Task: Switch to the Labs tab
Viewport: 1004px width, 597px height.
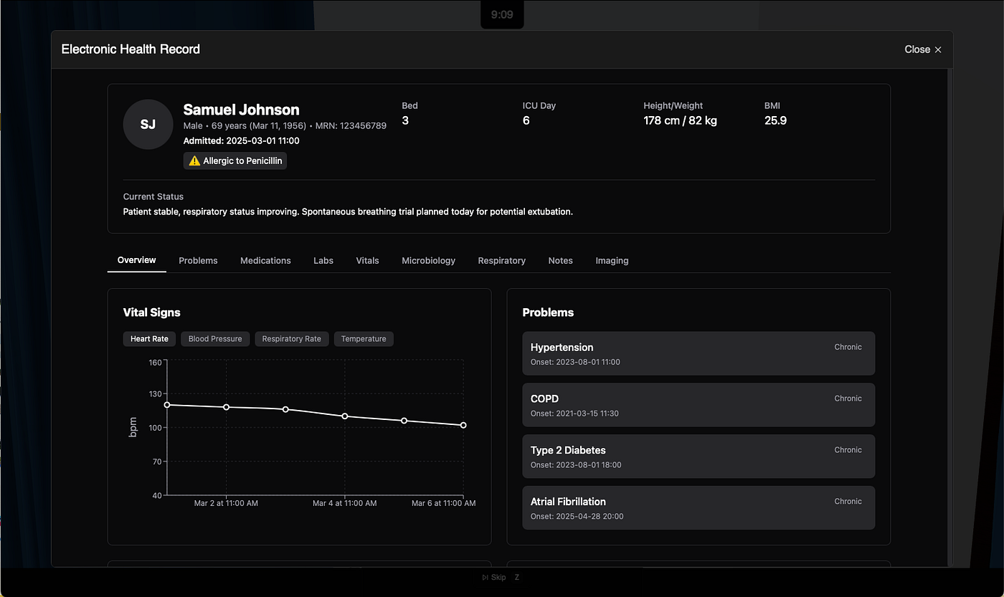Action: point(323,261)
